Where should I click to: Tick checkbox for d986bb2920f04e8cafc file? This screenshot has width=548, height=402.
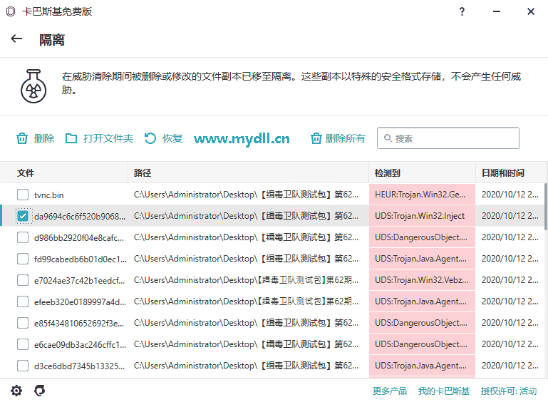click(x=23, y=237)
